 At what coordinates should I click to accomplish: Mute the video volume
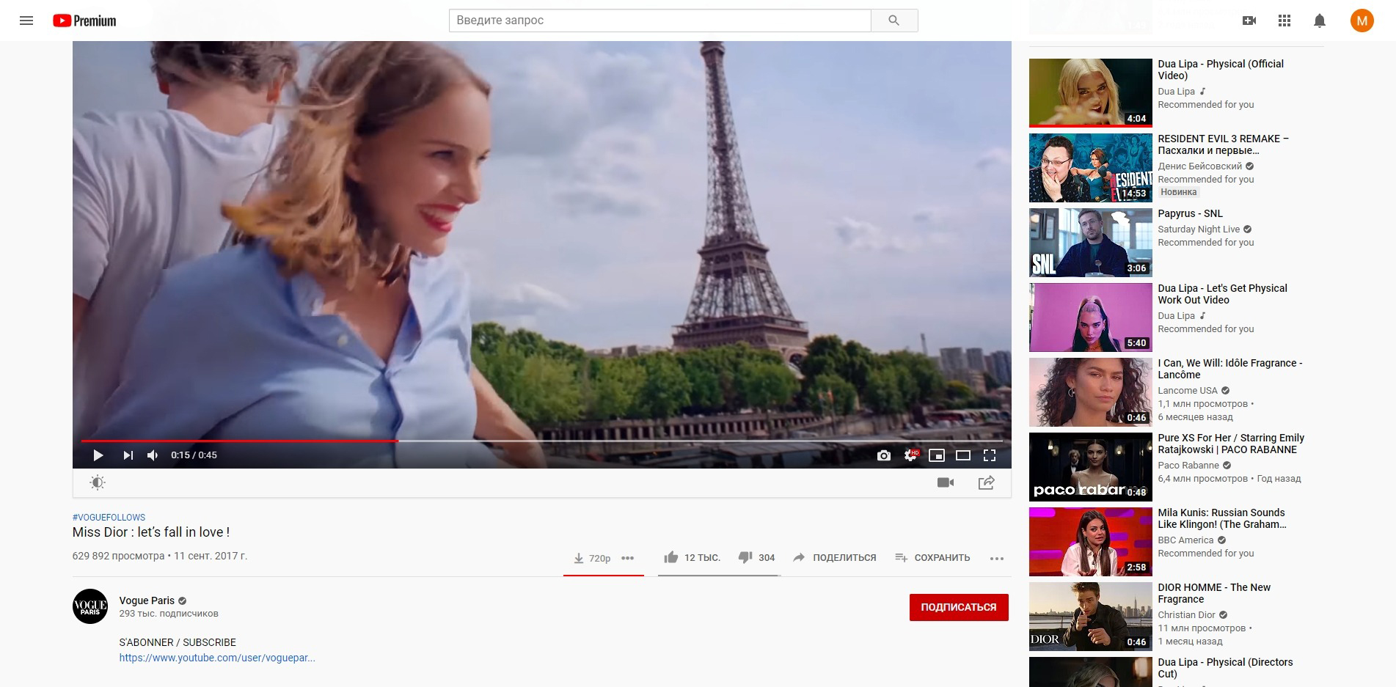click(x=153, y=455)
